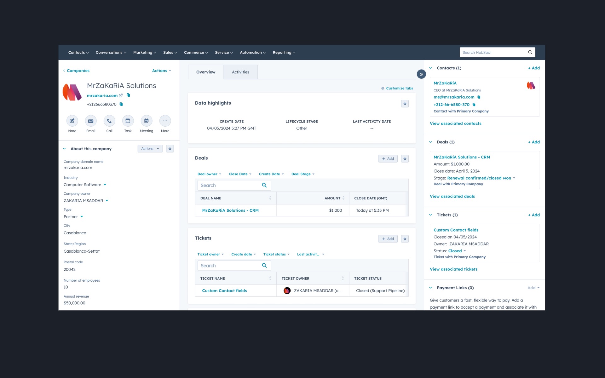
Task: Schedule a Meeting using the Meeting icon
Action: point(146,121)
